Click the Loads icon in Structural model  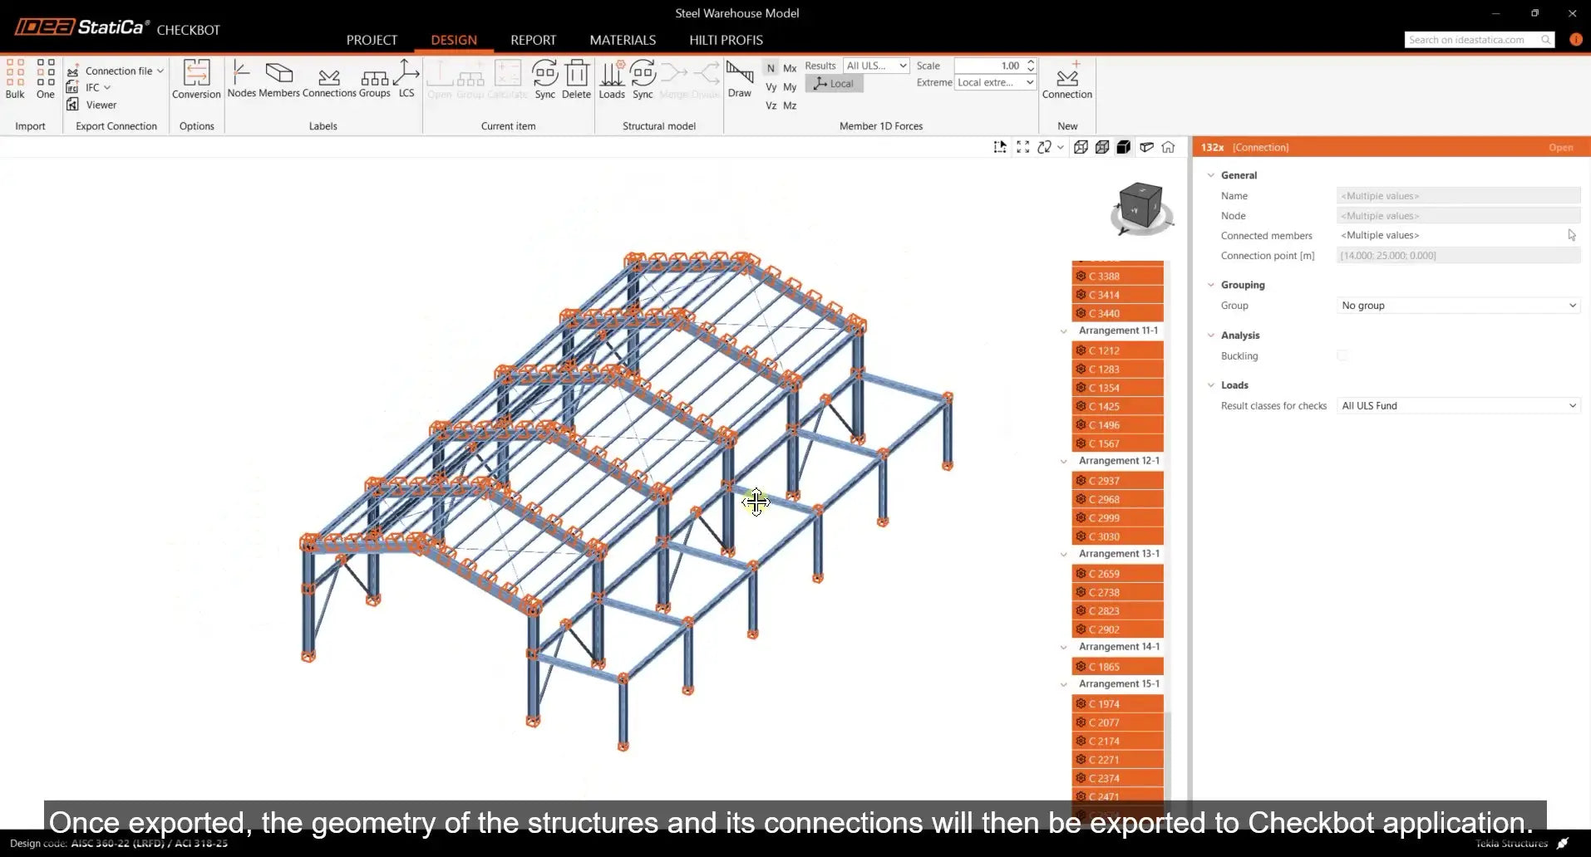(x=612, y=80)
